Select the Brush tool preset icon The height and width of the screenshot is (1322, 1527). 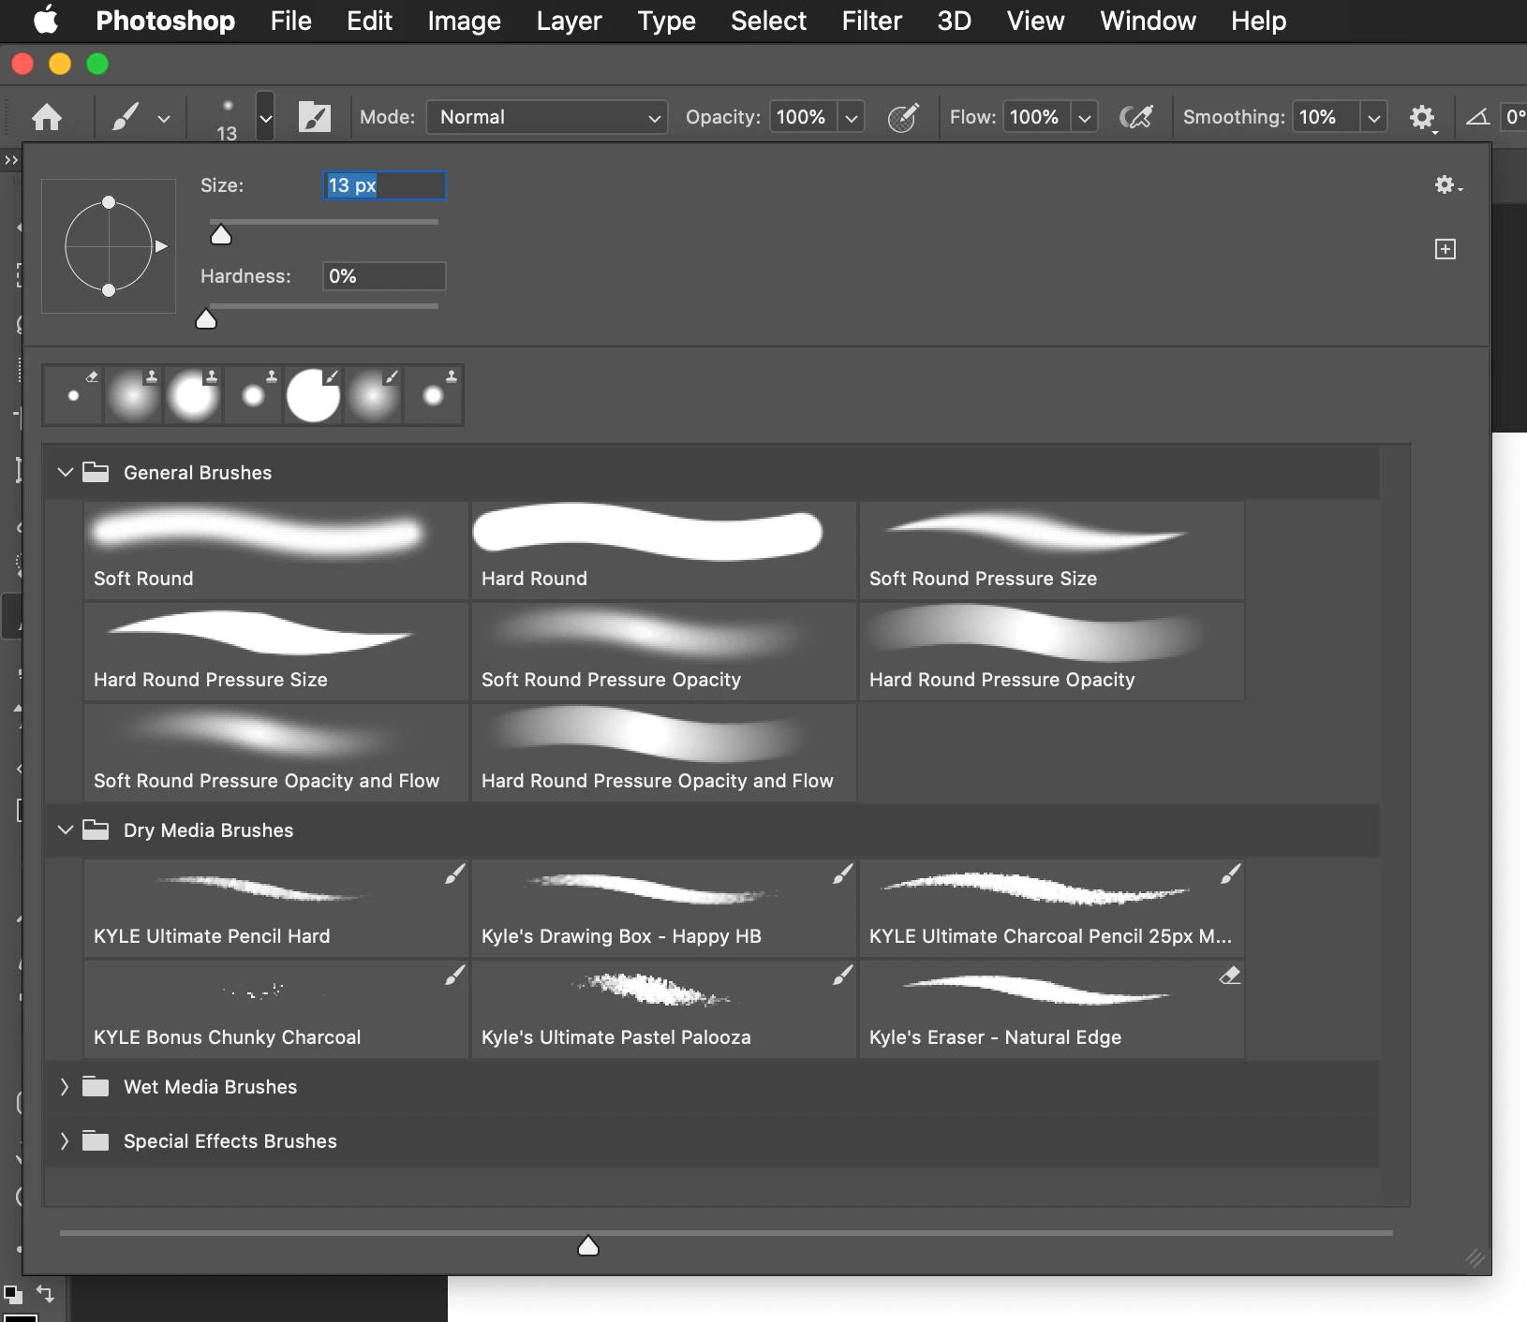126,117
